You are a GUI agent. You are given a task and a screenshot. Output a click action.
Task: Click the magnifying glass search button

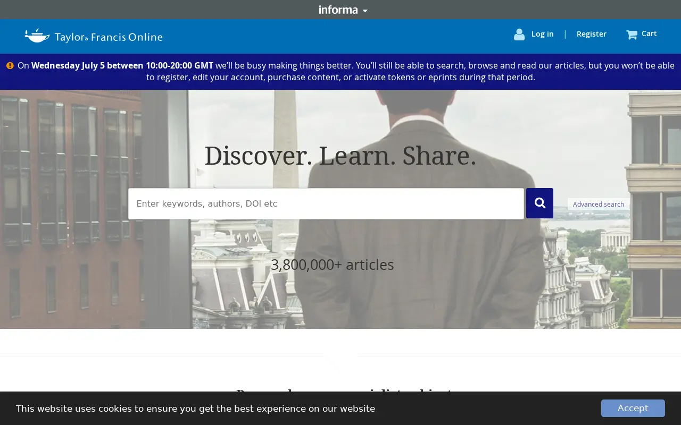pyautogui.click(x=539, y=203)
